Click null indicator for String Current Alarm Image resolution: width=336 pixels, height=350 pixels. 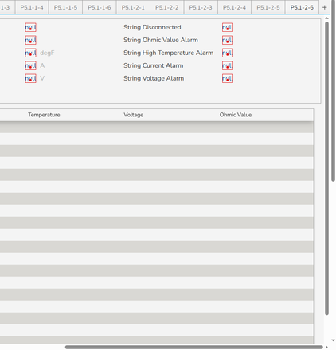[x=228, y=65]
